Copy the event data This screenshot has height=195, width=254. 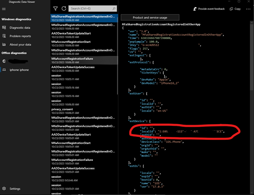pos(235,9)
